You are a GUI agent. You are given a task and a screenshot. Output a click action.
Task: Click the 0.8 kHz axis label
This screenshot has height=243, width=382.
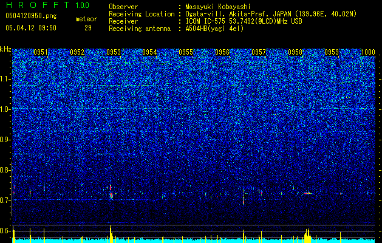(5, 170)
